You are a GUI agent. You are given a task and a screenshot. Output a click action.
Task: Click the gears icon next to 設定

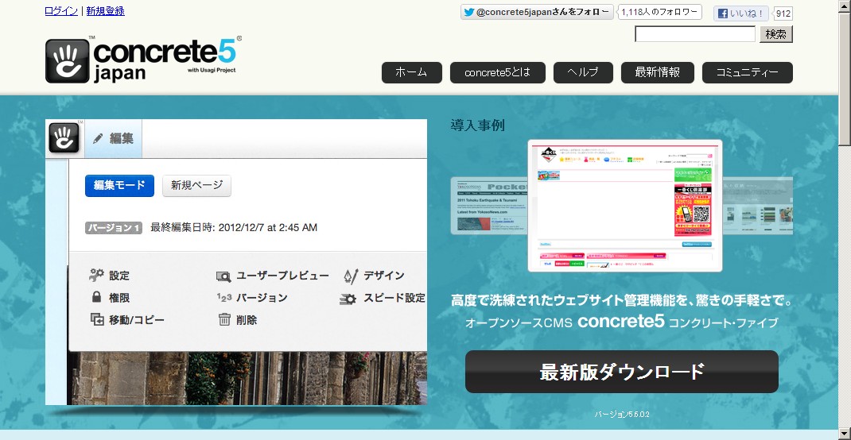point(96,276)
